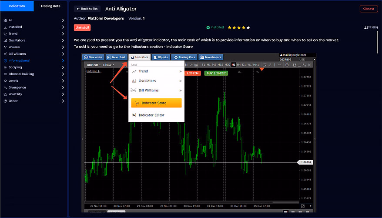Click the icon beside Scalping
The image size is (382, 218).
(x=5, y=67)
